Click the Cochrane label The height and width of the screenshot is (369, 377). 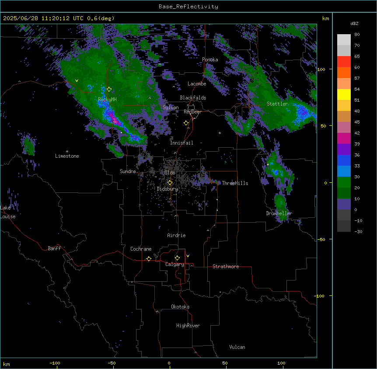pyautogui.click(x=141, y=249)
